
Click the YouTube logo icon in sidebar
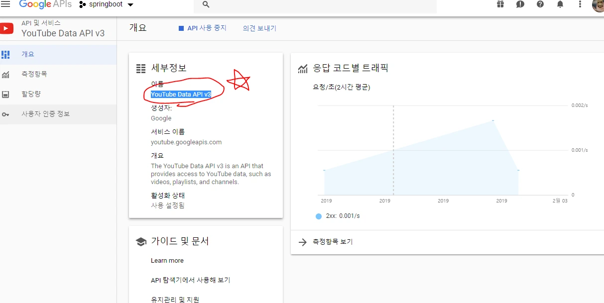pyautogui.click(x=6, y=28)
